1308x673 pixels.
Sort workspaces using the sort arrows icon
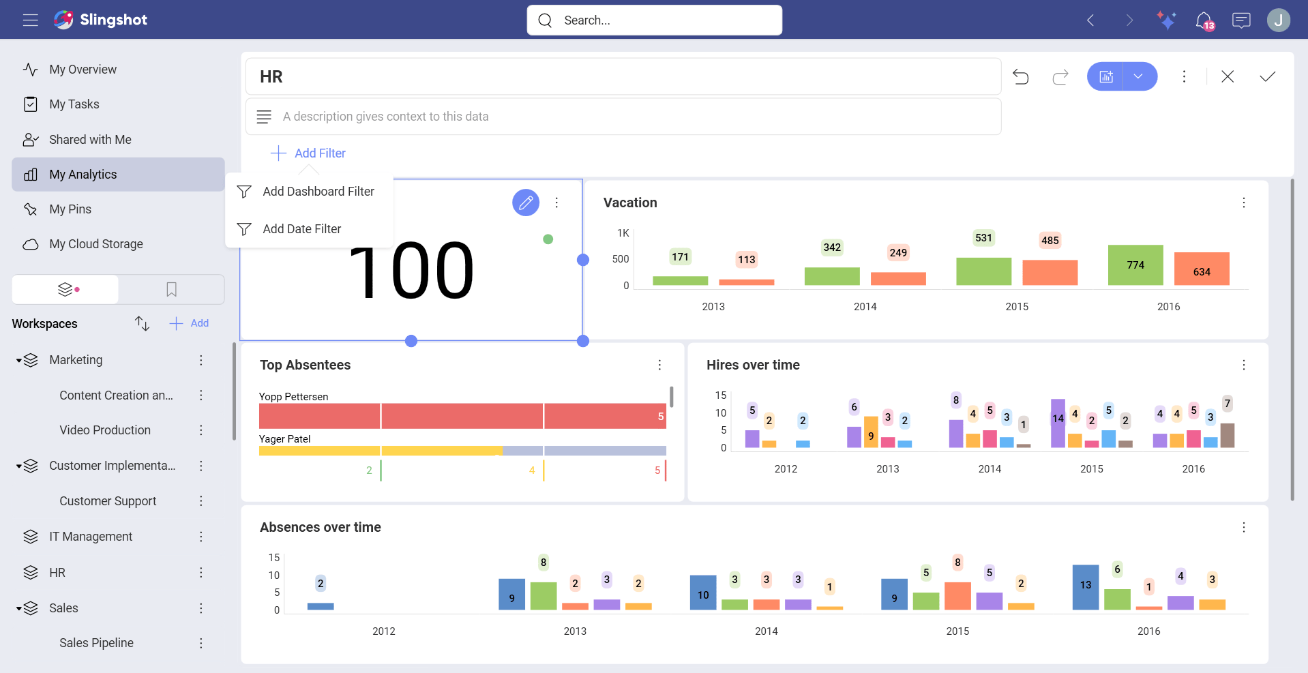[141, 323]
